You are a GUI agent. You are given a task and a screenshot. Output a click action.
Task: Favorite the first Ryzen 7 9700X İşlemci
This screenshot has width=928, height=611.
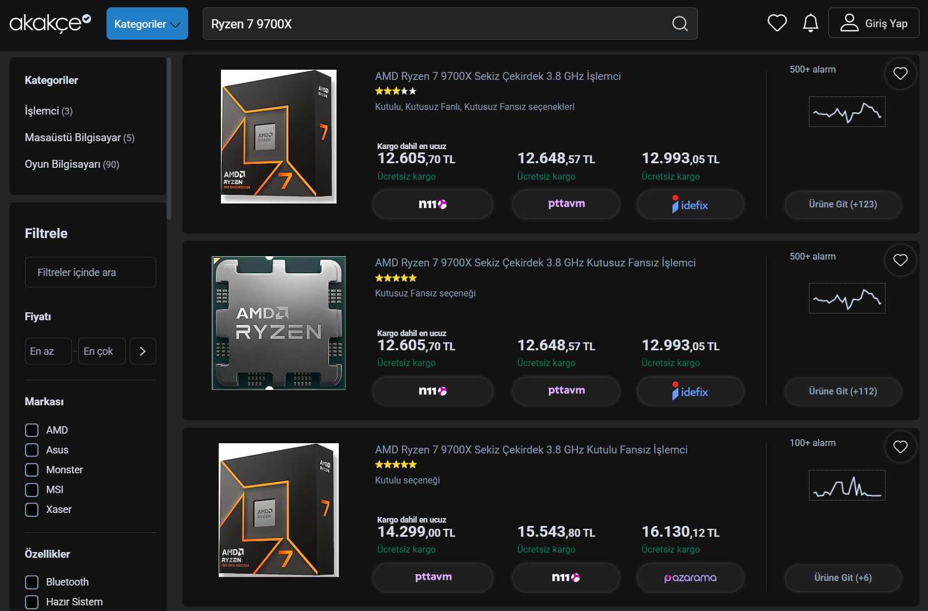pyautogui.click(x=900, y=74)
